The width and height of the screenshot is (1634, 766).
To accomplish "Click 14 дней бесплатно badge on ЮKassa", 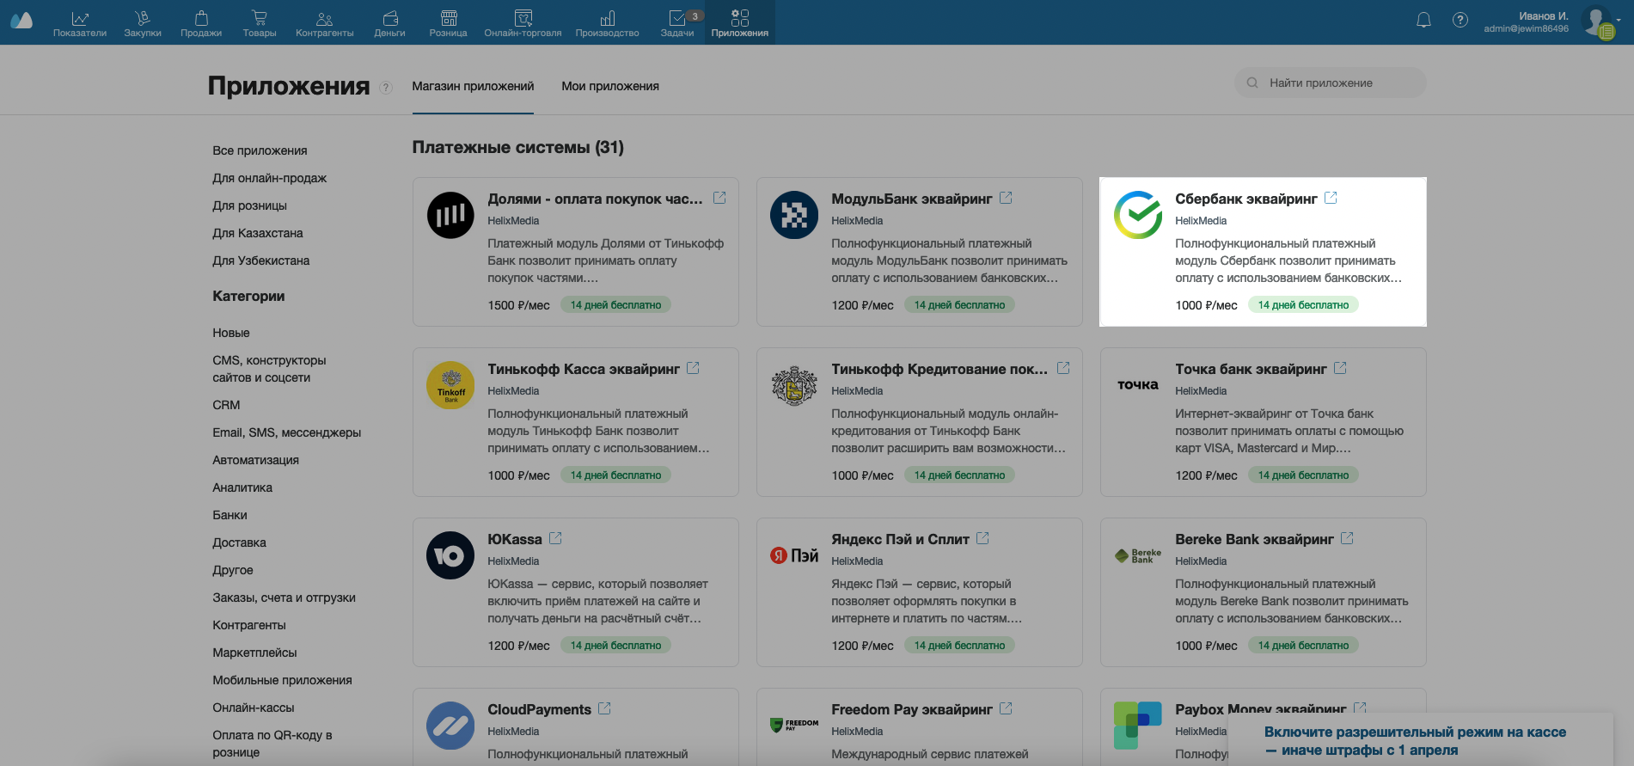I will coord(615,646).
